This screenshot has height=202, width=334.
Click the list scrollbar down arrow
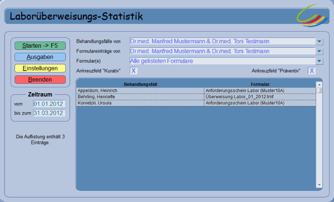click(x=319, y=185)
